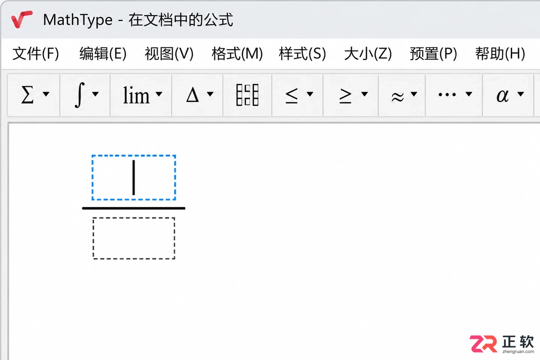Screen dimensions: 540x360
Task: Expand the summation templates dropdown arrow
Action: click(x=46, y=94)
